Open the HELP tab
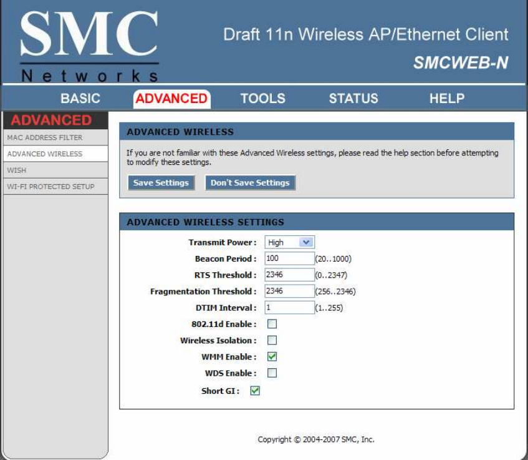Screen dimensions: 528x460 tap(447, 99)
